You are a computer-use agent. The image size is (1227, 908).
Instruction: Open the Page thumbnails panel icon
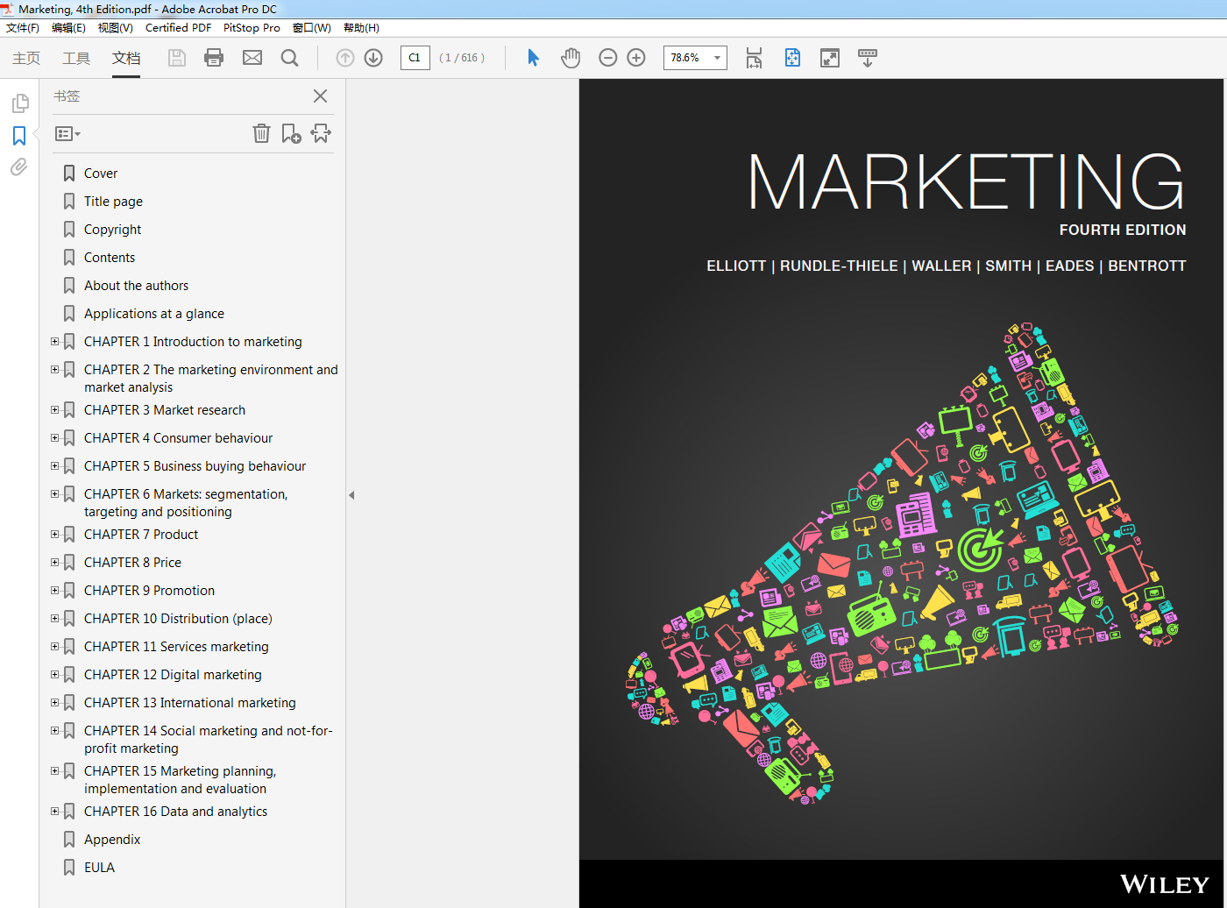pos(19,103)
